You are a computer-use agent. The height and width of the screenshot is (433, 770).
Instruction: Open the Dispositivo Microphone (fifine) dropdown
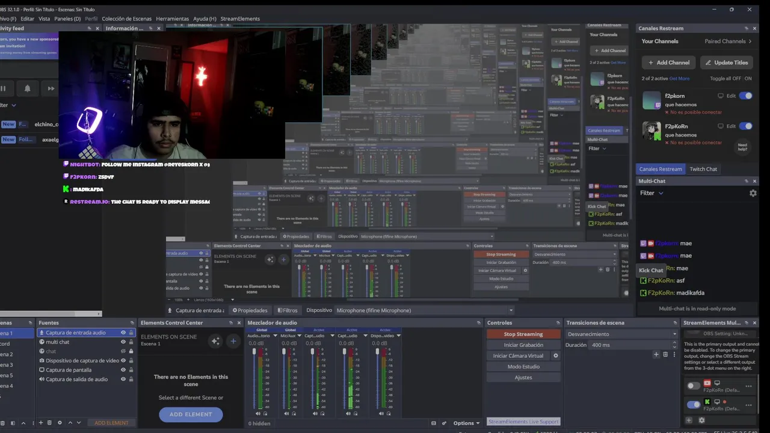coord(424,310)
